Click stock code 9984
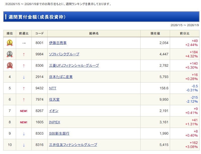 pos(39,54)
